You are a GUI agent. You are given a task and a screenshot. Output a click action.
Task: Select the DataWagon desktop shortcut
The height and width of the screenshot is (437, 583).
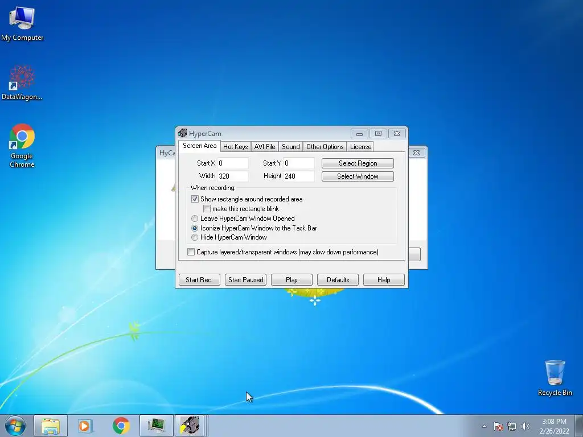22,83
